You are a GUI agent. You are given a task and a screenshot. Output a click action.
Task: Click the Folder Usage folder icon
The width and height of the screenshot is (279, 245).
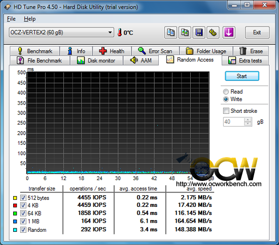(190, 51)
